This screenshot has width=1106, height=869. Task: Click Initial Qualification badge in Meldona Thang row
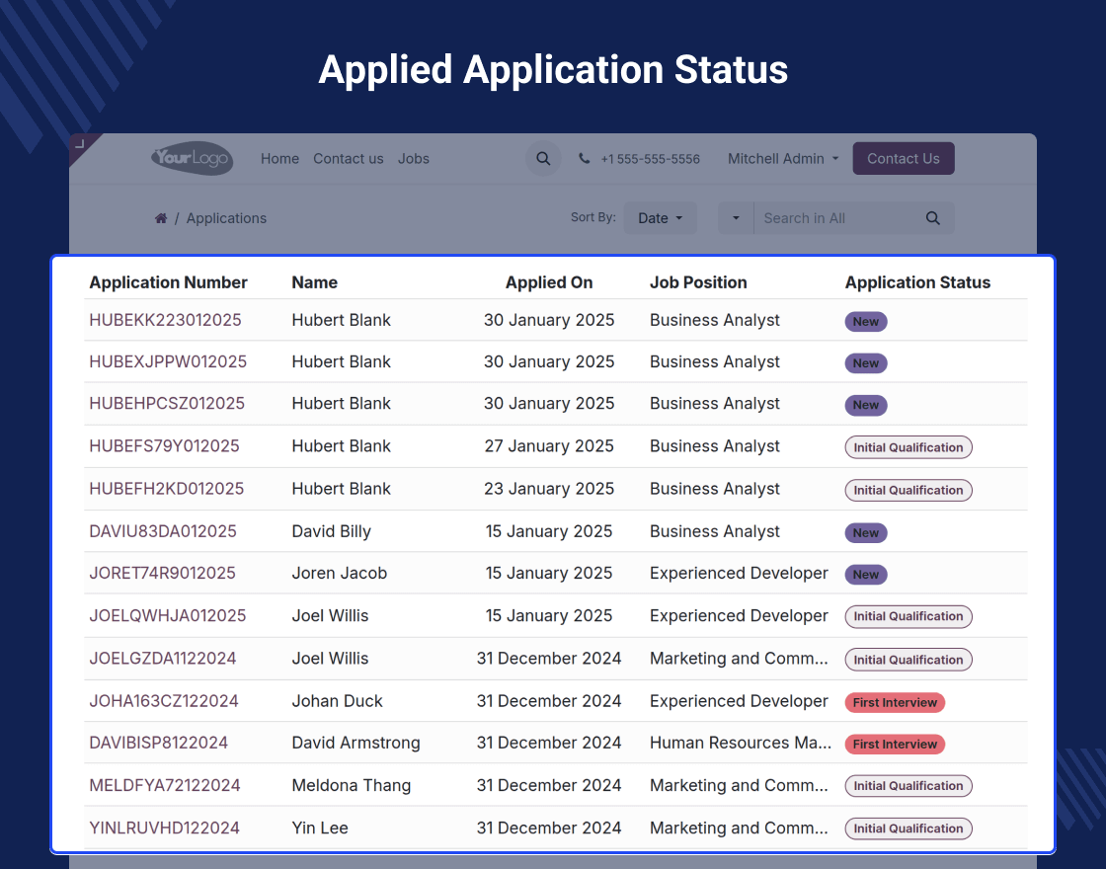coord(908,786)
